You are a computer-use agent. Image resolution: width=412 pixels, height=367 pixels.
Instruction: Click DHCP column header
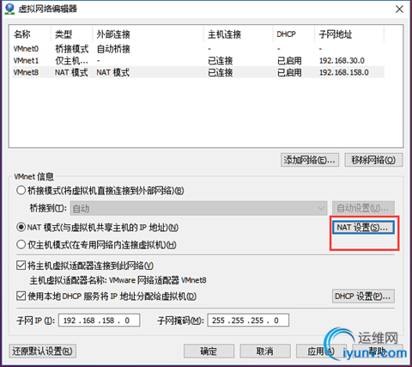pos(294,34)
